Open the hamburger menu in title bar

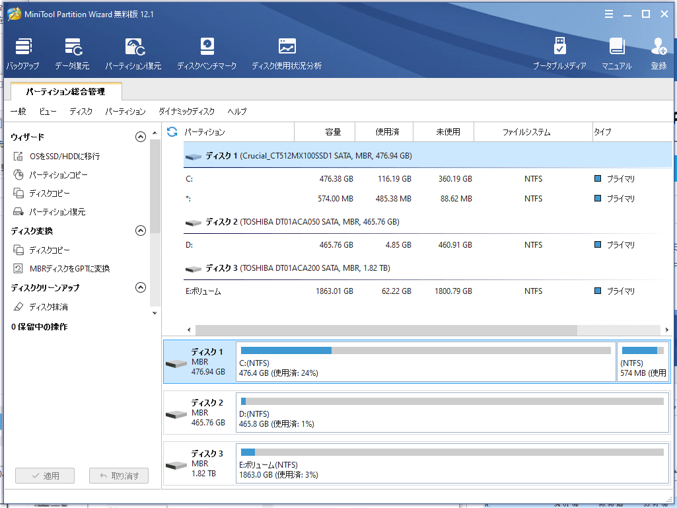coord(609,15)
